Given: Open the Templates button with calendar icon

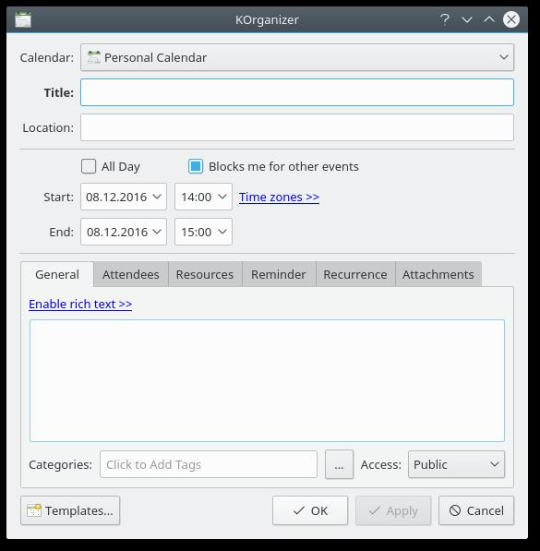Looking at the screenshot, I should point(70,510).
